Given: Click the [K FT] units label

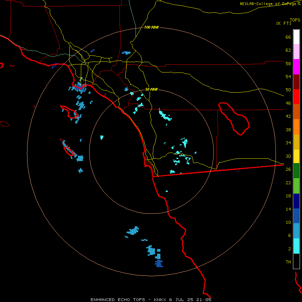Looking at the screenshot, I should [x=284, y=23].
